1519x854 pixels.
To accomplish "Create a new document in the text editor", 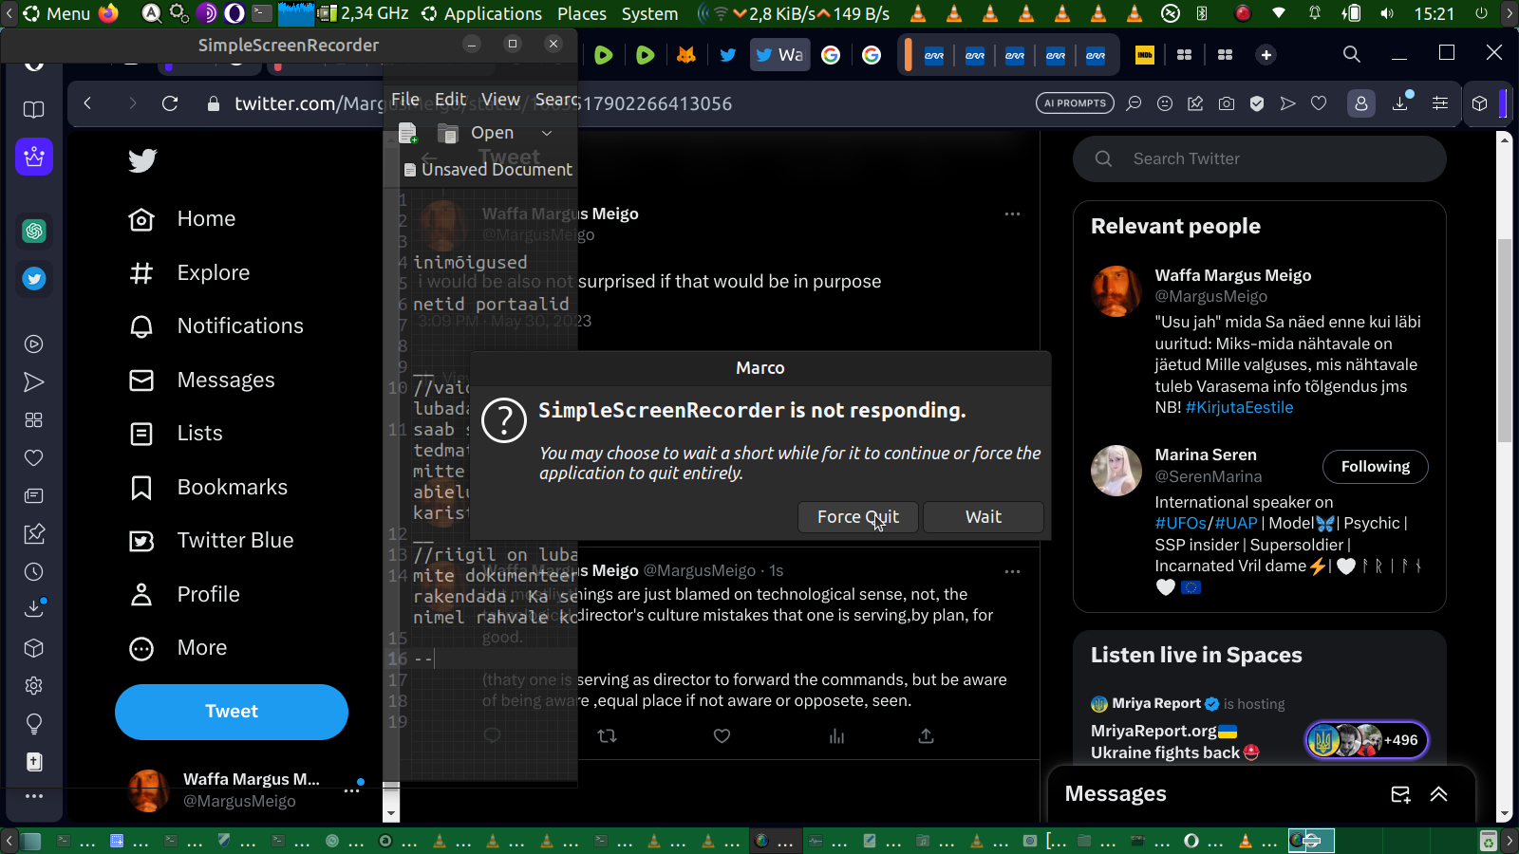I will [408, 133].
